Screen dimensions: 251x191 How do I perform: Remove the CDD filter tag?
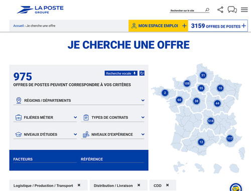(x=167, y=185)
